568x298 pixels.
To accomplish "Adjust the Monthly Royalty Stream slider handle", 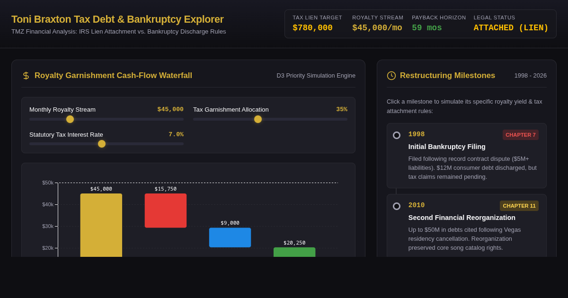I will tap(70, 119).
